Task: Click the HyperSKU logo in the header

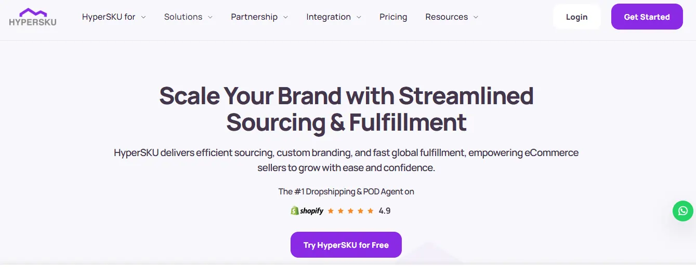Action: [x=33, y=17]
